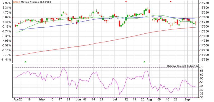
Task: Click the May date axis label
Action: tap(42, 99)
